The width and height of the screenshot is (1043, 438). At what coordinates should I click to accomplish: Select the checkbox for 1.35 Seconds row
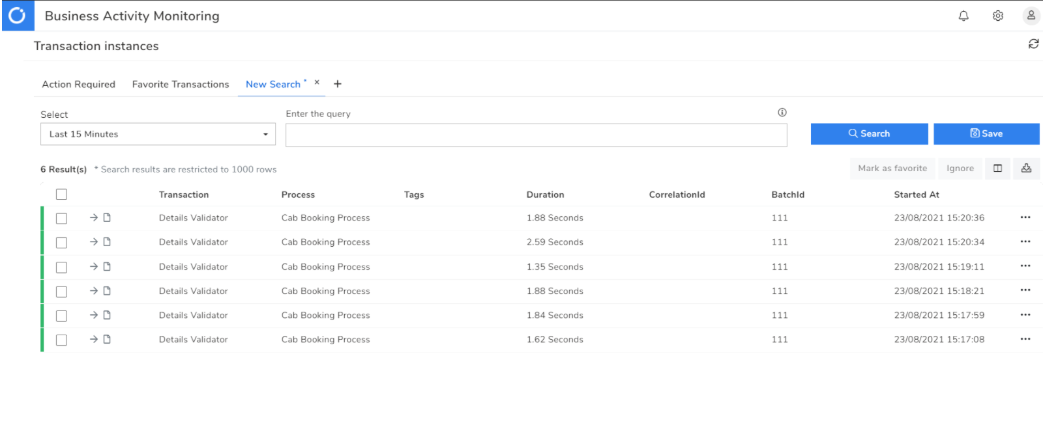point(61,267)
